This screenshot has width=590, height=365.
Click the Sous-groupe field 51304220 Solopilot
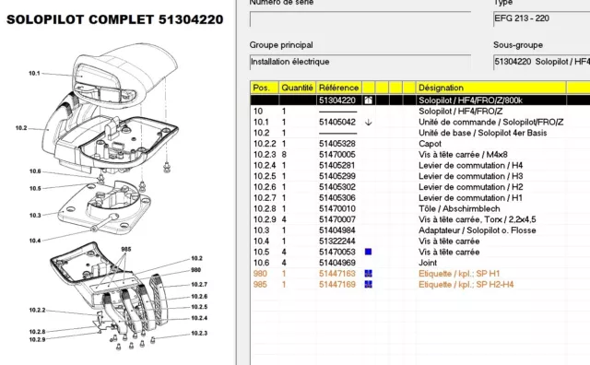tap(541, 62)
